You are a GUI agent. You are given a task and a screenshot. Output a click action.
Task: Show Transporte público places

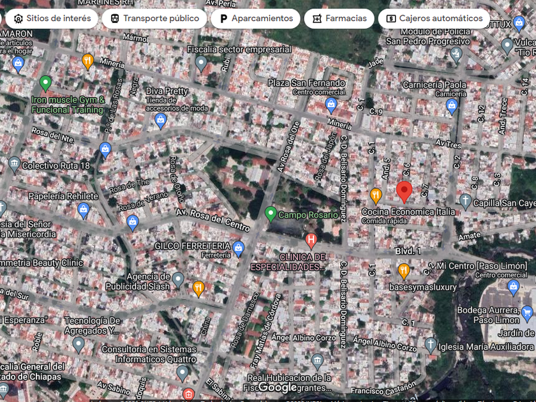point(154,19)
